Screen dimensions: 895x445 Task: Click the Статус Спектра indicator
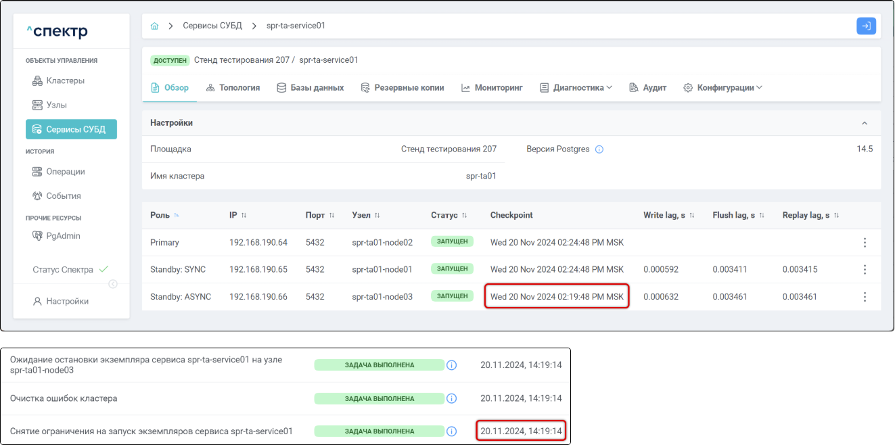[x=70, y=269]
